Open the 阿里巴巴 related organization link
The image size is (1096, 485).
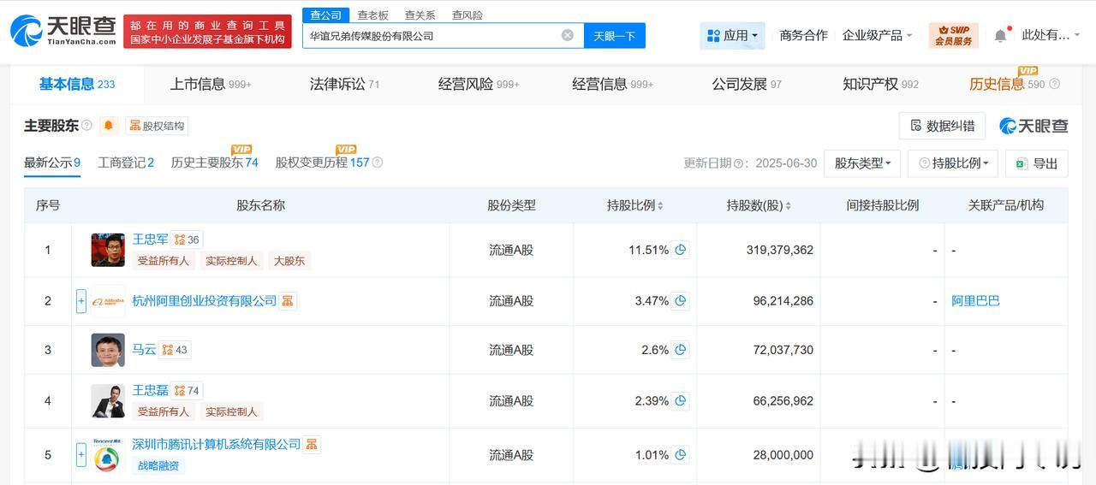click(x=975, y=300)
